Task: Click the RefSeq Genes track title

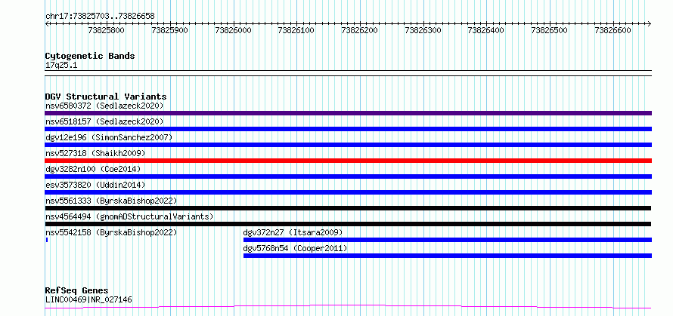Action: coord(76,291)
